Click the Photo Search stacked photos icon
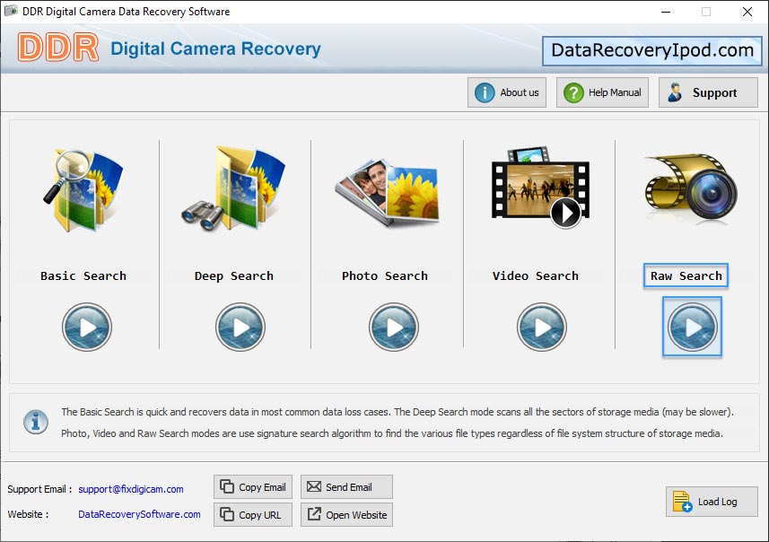 (x=388, y=192)
